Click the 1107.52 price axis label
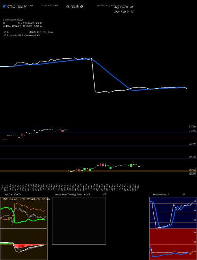 coord(193,131)
